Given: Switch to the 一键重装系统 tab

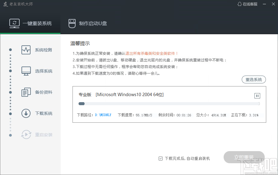Looking at the screenshot, I should tap(30, 23).
